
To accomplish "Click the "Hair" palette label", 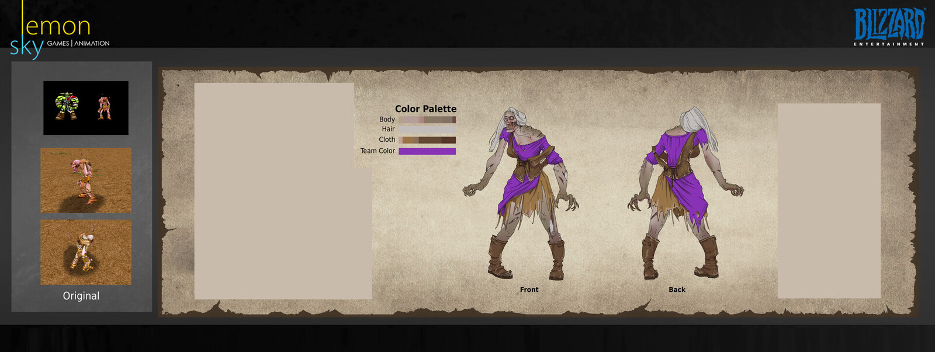I will [x=388, y=129].
